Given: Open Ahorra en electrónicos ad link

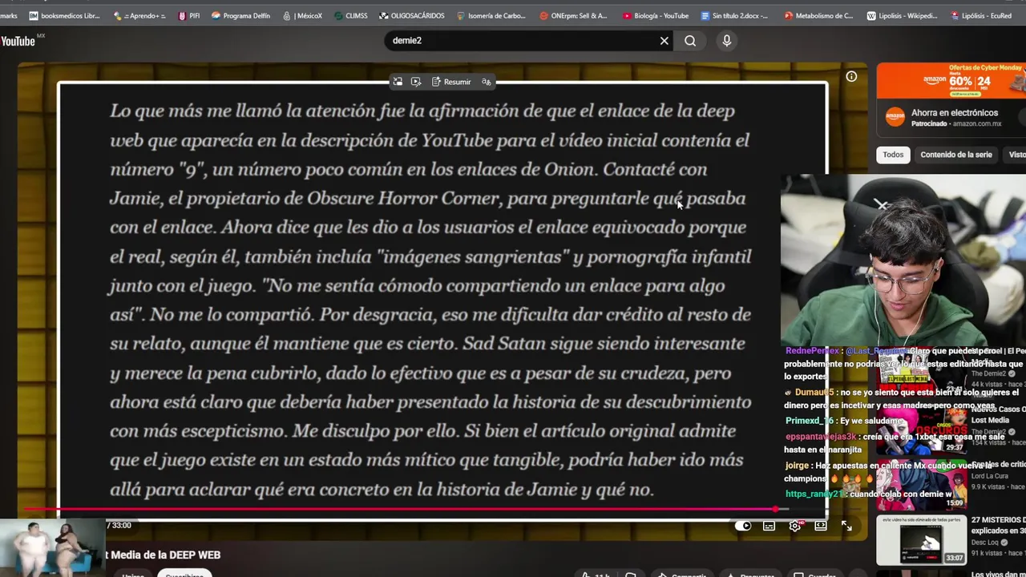Looking at the screenshot, I should coord(955,113).
